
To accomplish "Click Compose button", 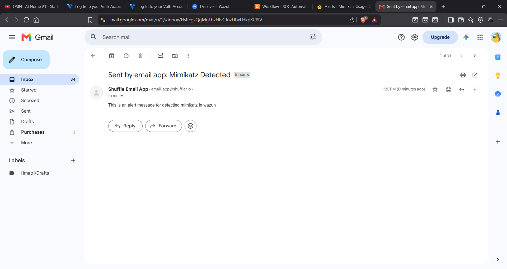I will 26,60.
